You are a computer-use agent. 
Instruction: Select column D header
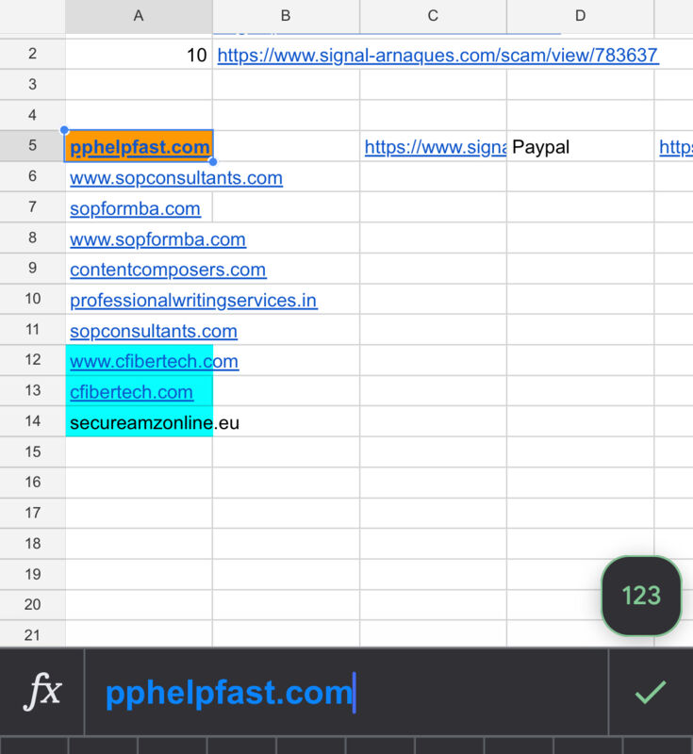click(x=580, y=16)
